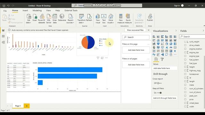Screen dimensions: 205x115
Task: Choose the Area chart visualization
Action: [158, 40]
